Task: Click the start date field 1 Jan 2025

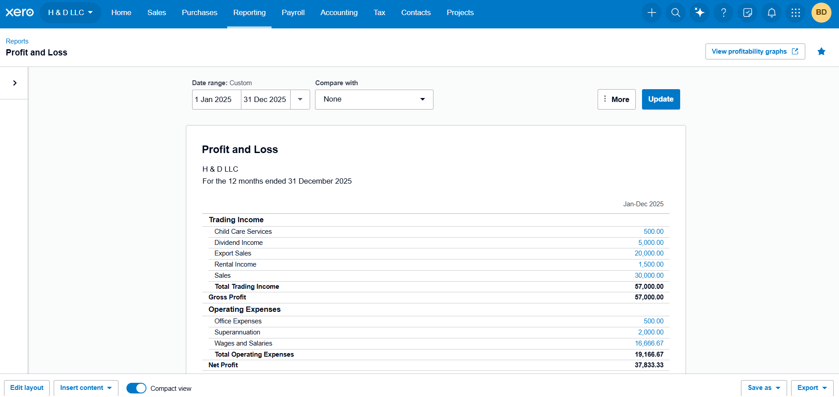Action: point(217,99)
